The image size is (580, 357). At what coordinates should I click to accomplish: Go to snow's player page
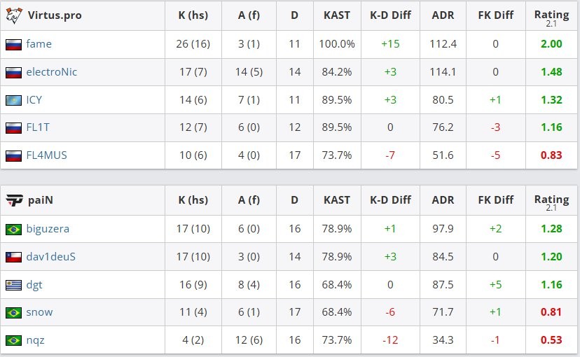point(39,312)
